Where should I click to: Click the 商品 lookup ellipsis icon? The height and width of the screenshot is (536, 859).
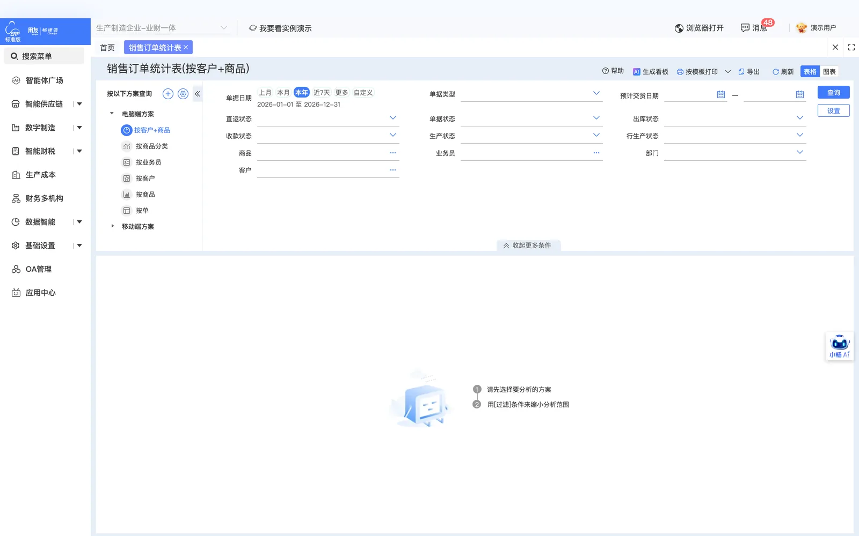click(x=393, y=153)
